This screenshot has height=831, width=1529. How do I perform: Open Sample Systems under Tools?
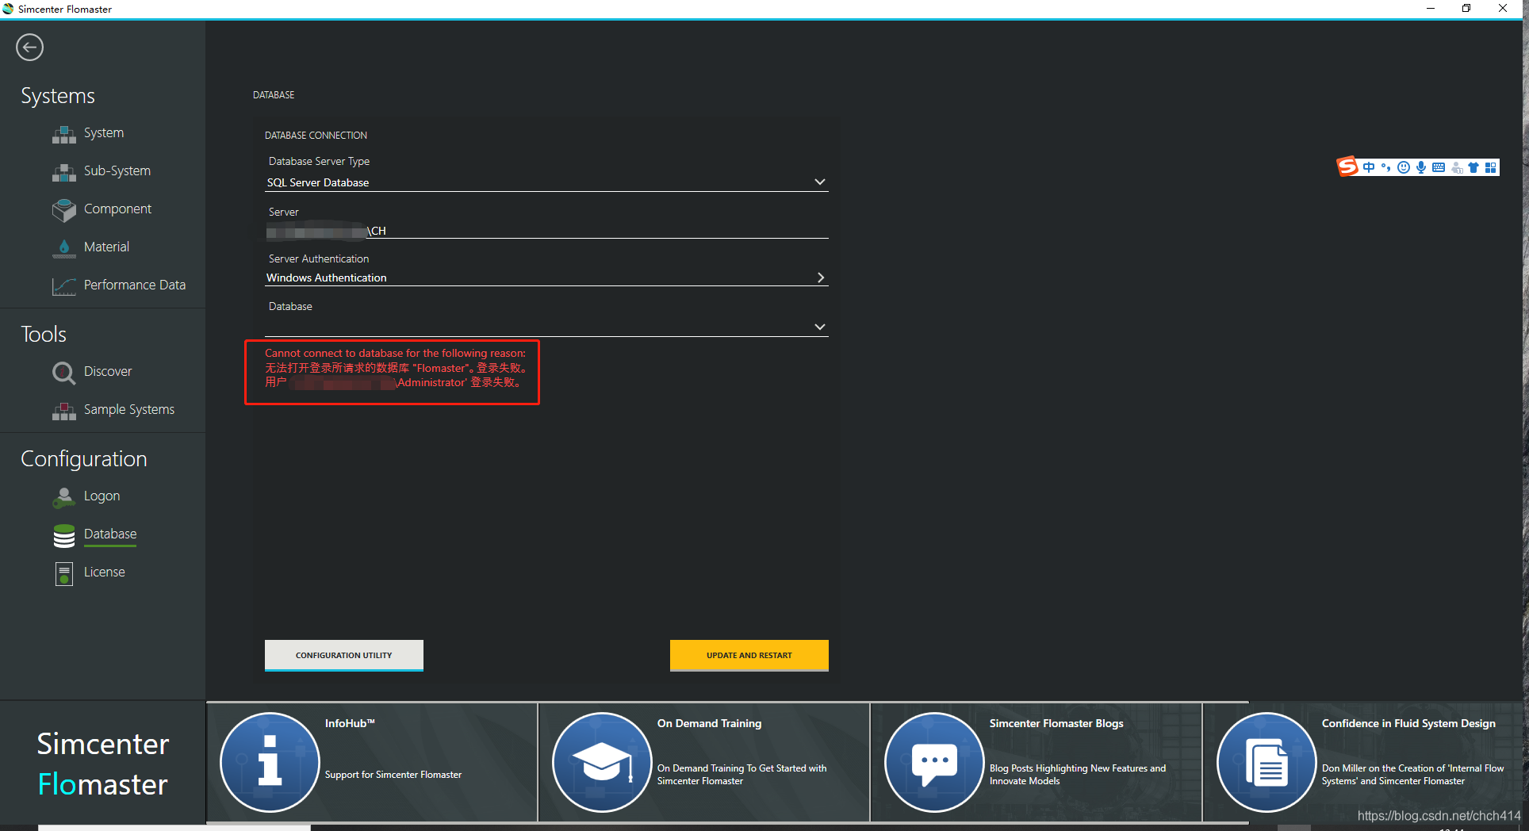pyautogui.click(x=129, y=410)
